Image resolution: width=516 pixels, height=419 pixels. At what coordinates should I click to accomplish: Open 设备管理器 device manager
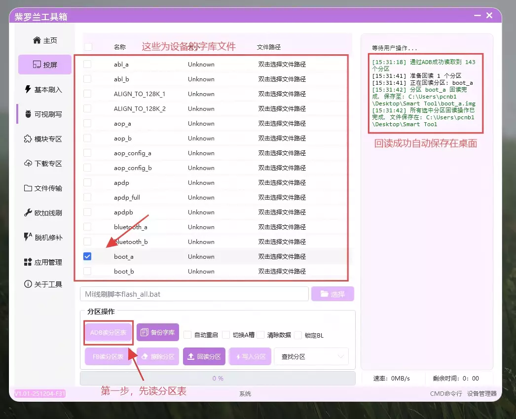coord(481,394)
